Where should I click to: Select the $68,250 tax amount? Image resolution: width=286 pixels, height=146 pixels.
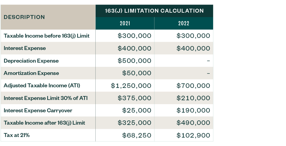tap(136, 135)
